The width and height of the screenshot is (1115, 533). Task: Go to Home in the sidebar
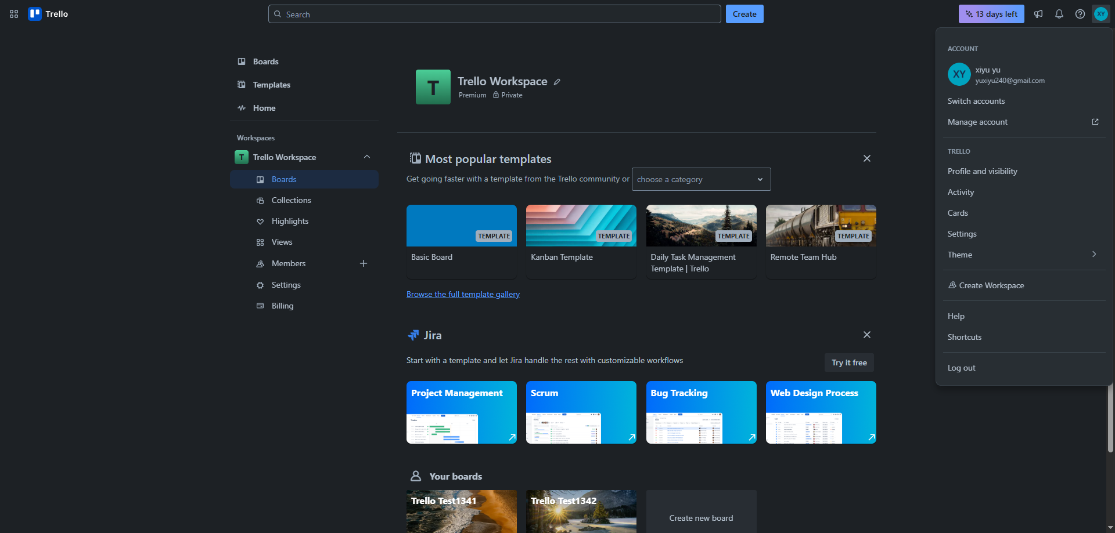click(x=304, y=108)
